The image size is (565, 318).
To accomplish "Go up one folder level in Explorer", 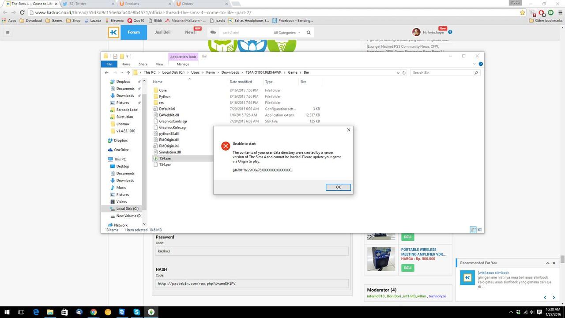I will pyautogui.click(x=128, y=72).
